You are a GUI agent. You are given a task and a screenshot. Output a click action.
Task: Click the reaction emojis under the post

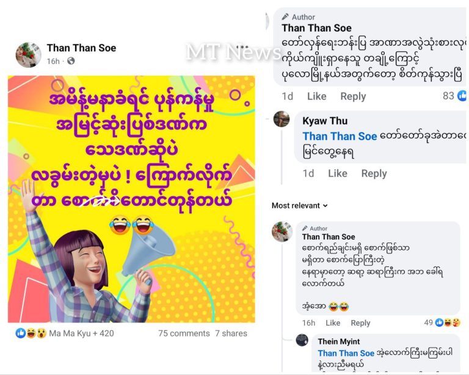(31, 333)
